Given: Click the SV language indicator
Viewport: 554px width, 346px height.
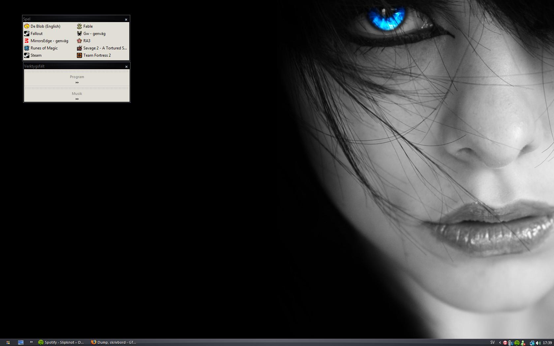Looking at the screenshot, I should coord(493,342).
